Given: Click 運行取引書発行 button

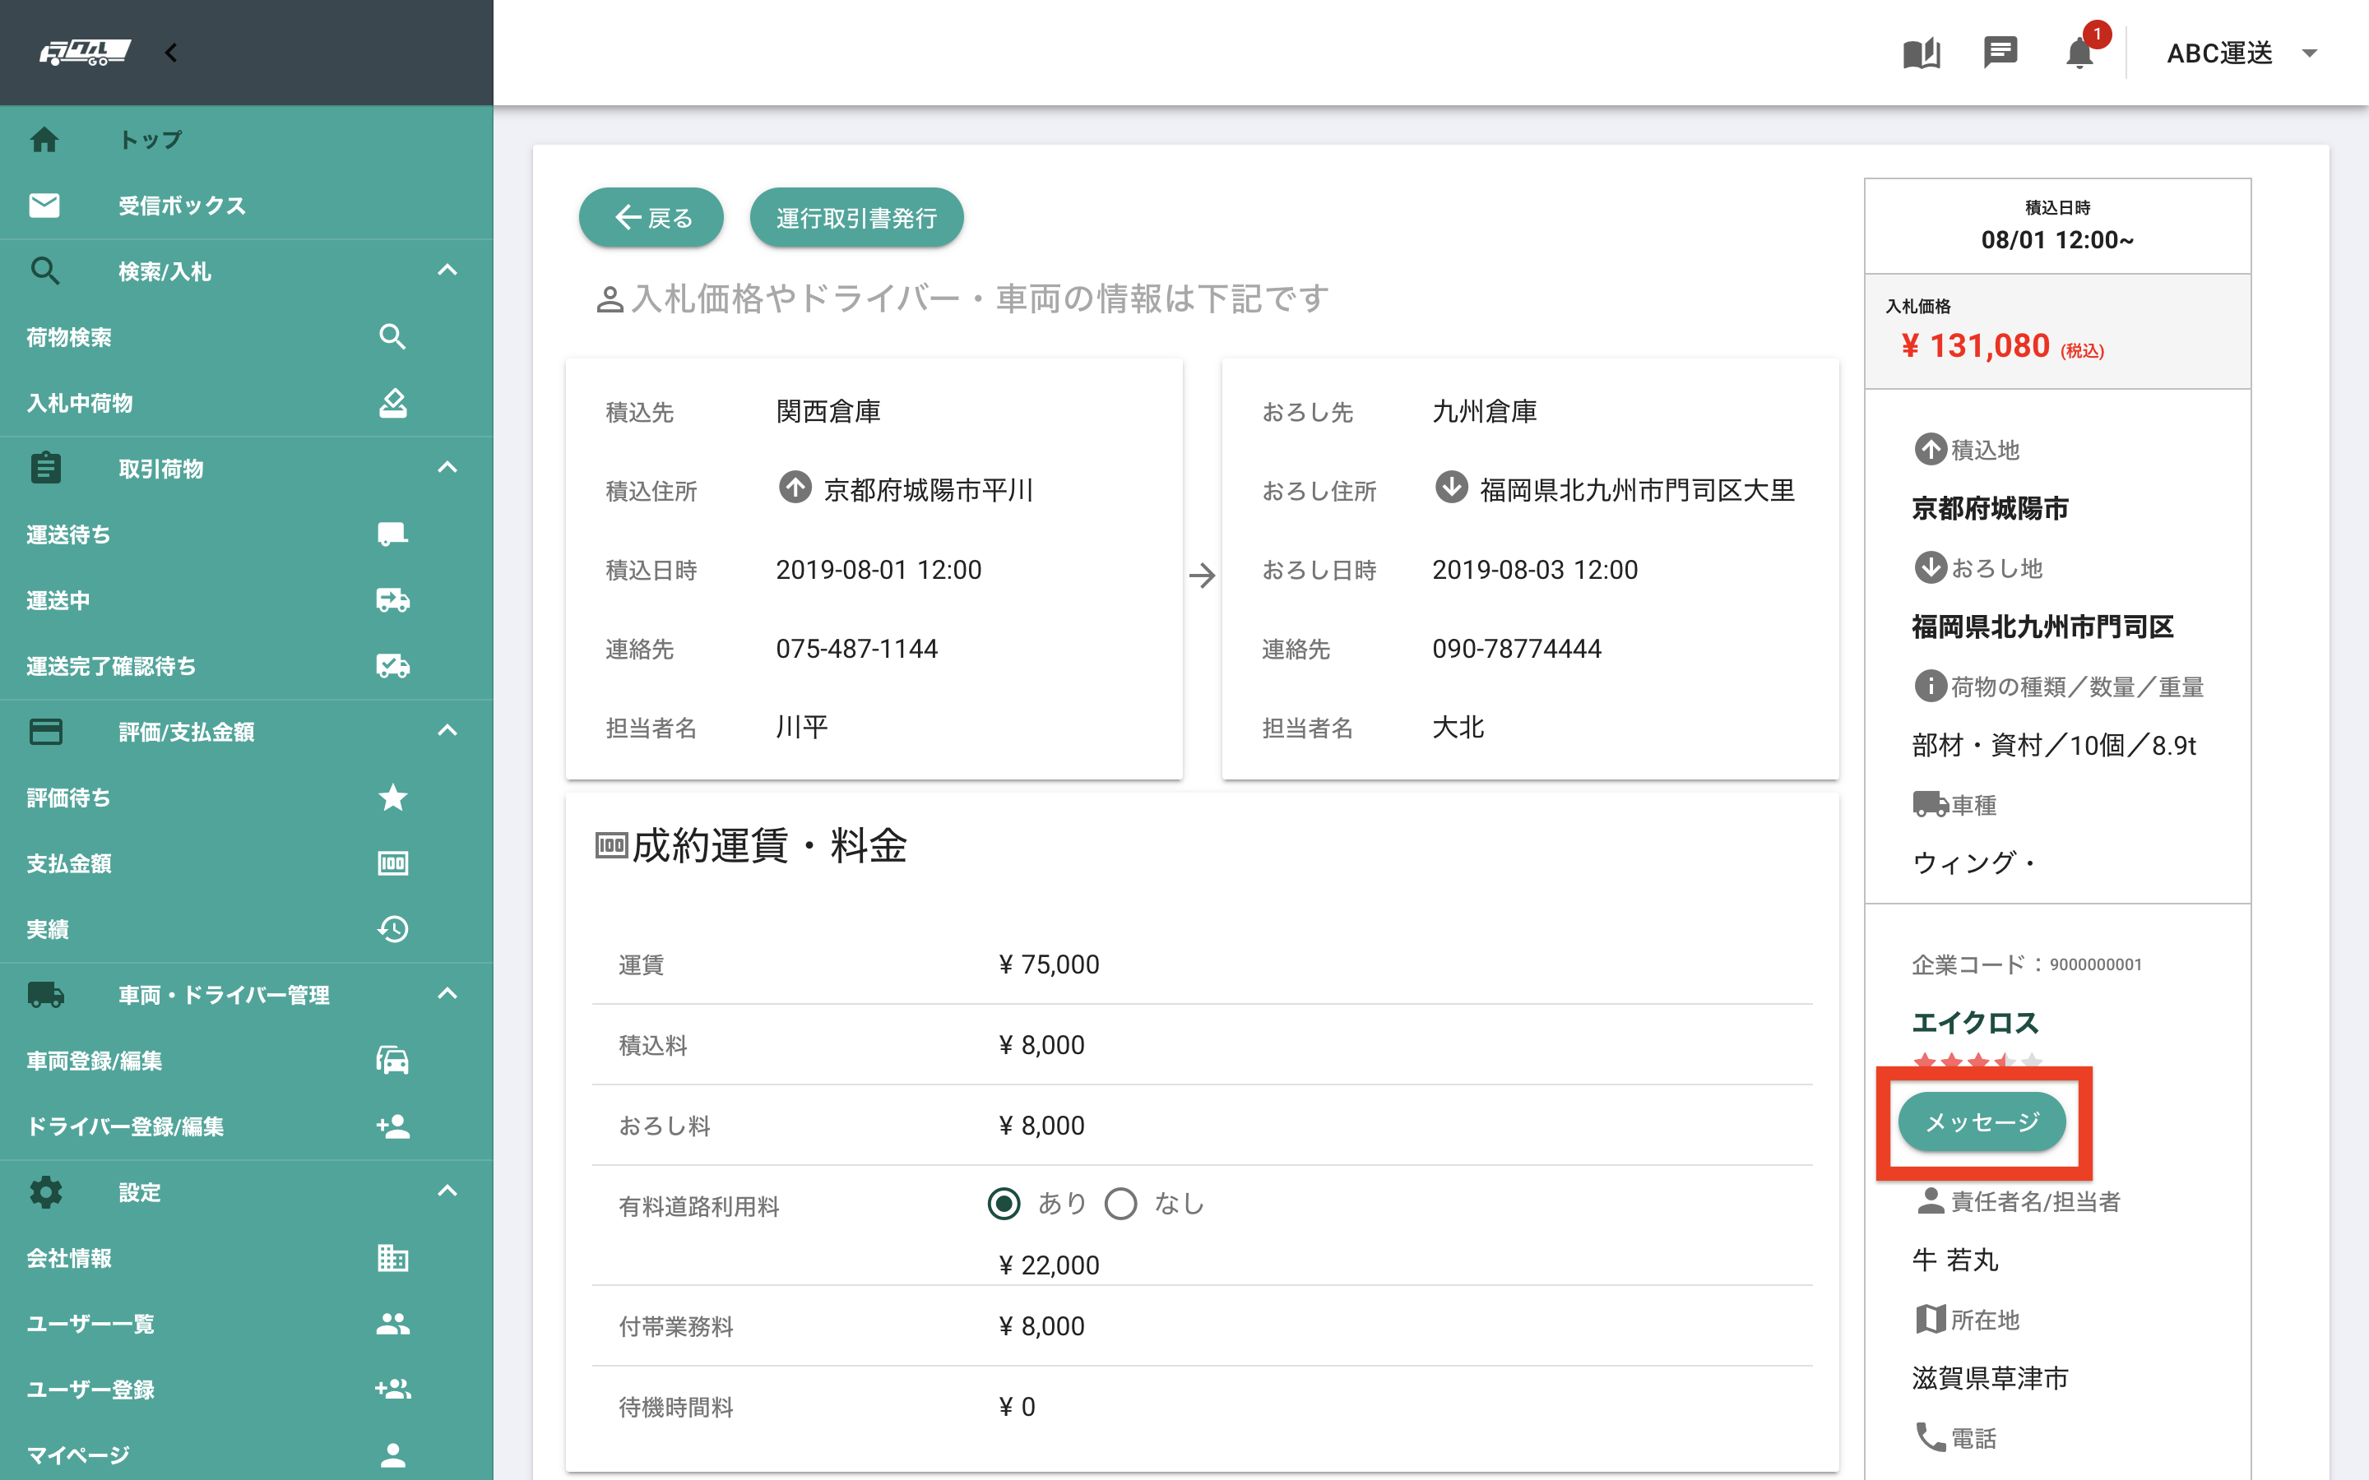Looking at the screenshot, I should (x=856, y=217).
